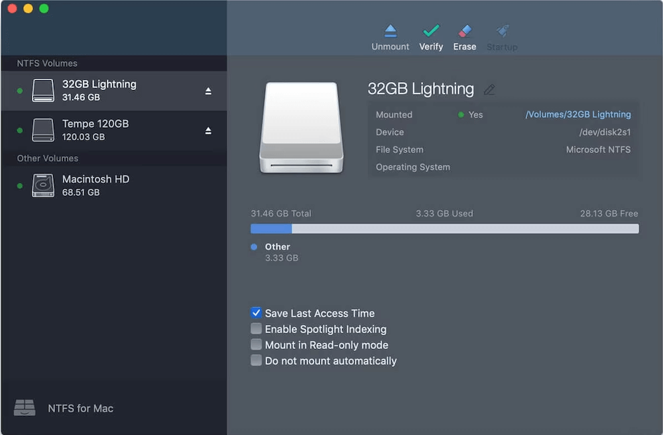The height and width of the screenshot is (435, 663).
Task: Click the large drive thumbnail image
Action: coord(302,128)
